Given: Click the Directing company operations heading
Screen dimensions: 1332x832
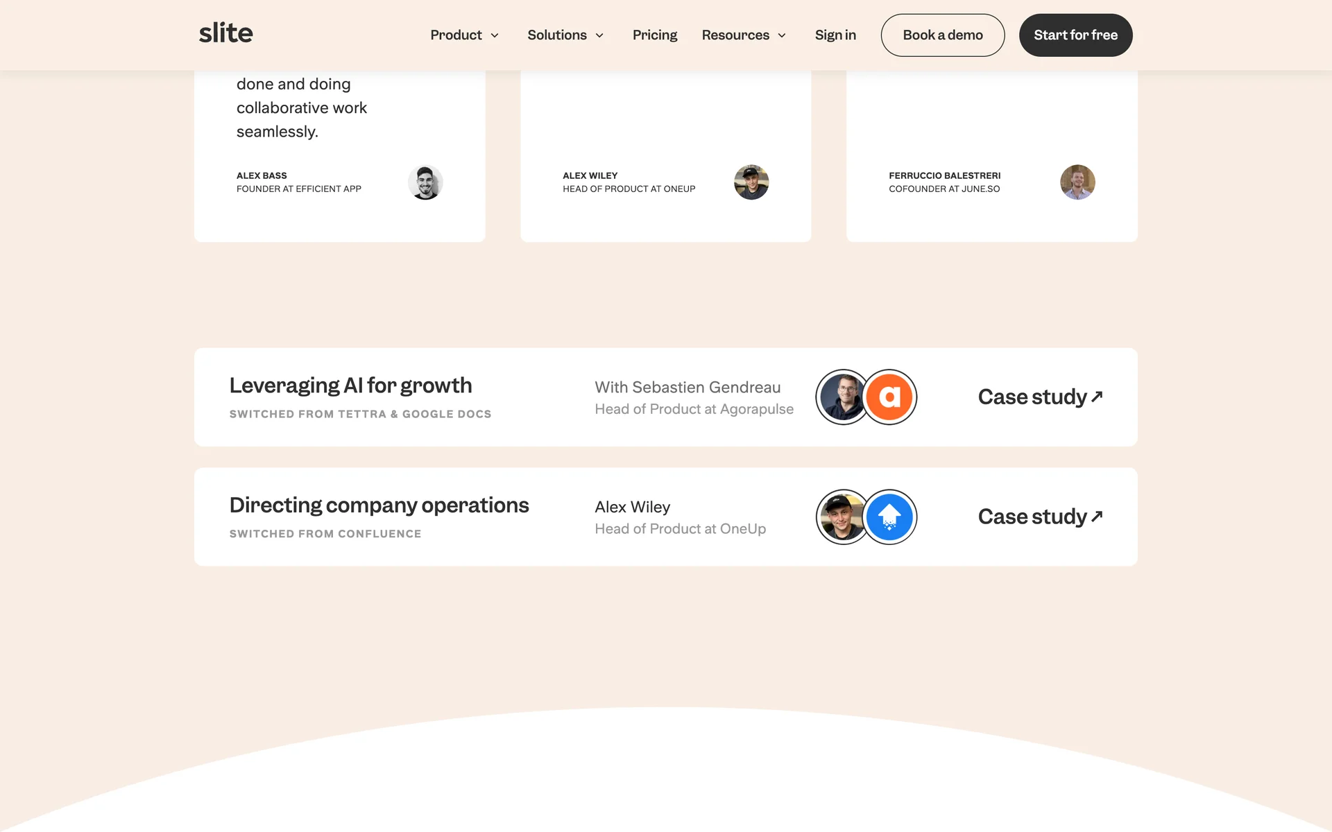Looking at the screenshot, I should [x=379, y=505].
